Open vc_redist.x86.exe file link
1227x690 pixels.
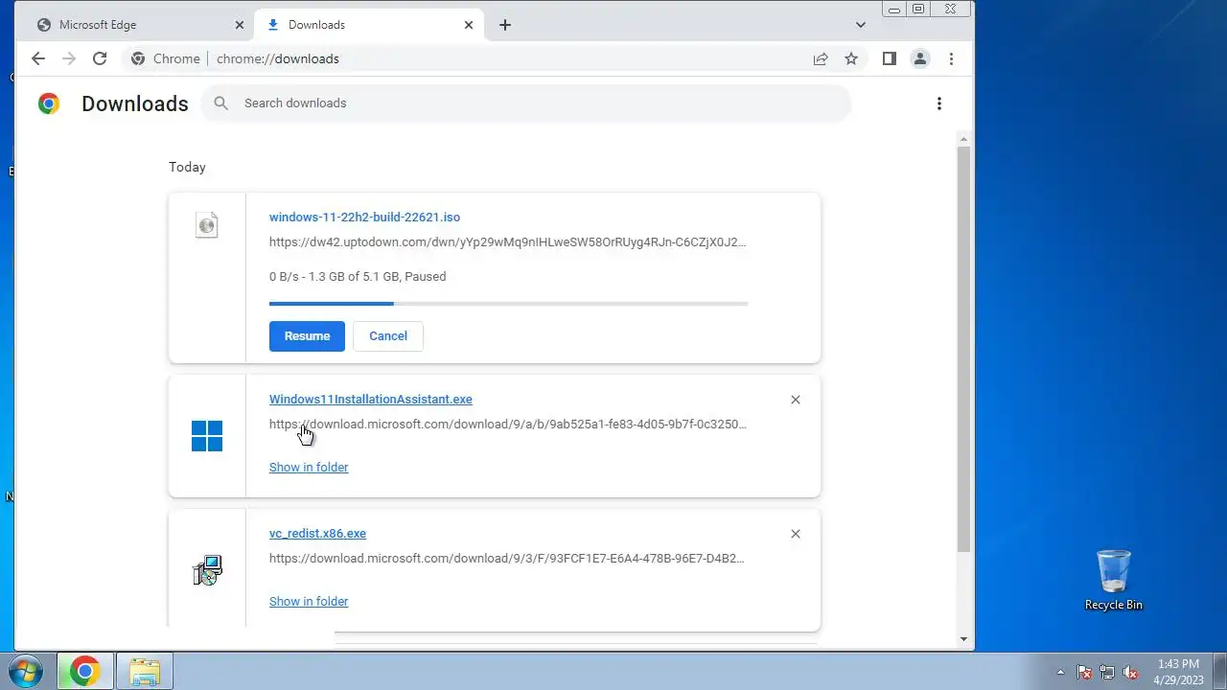(x=317, y=534)
